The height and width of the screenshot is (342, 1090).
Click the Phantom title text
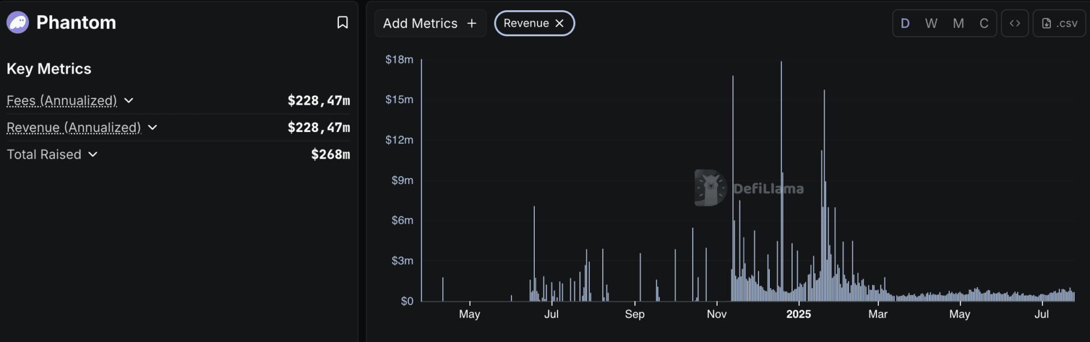76,23
